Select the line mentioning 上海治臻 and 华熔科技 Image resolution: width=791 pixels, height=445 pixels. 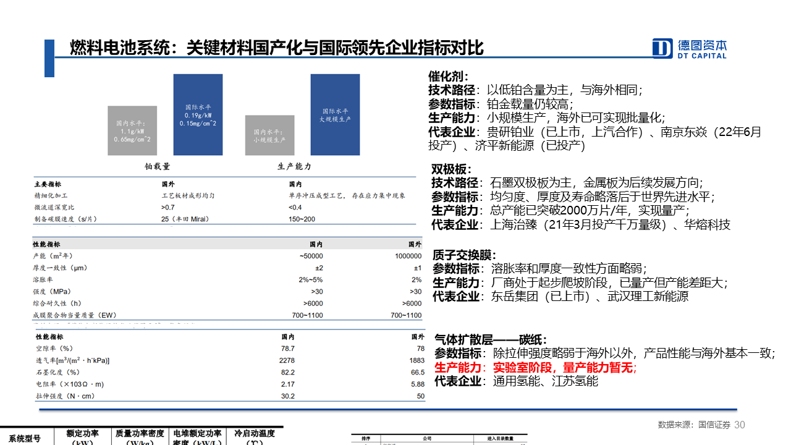tap(581, 225)
